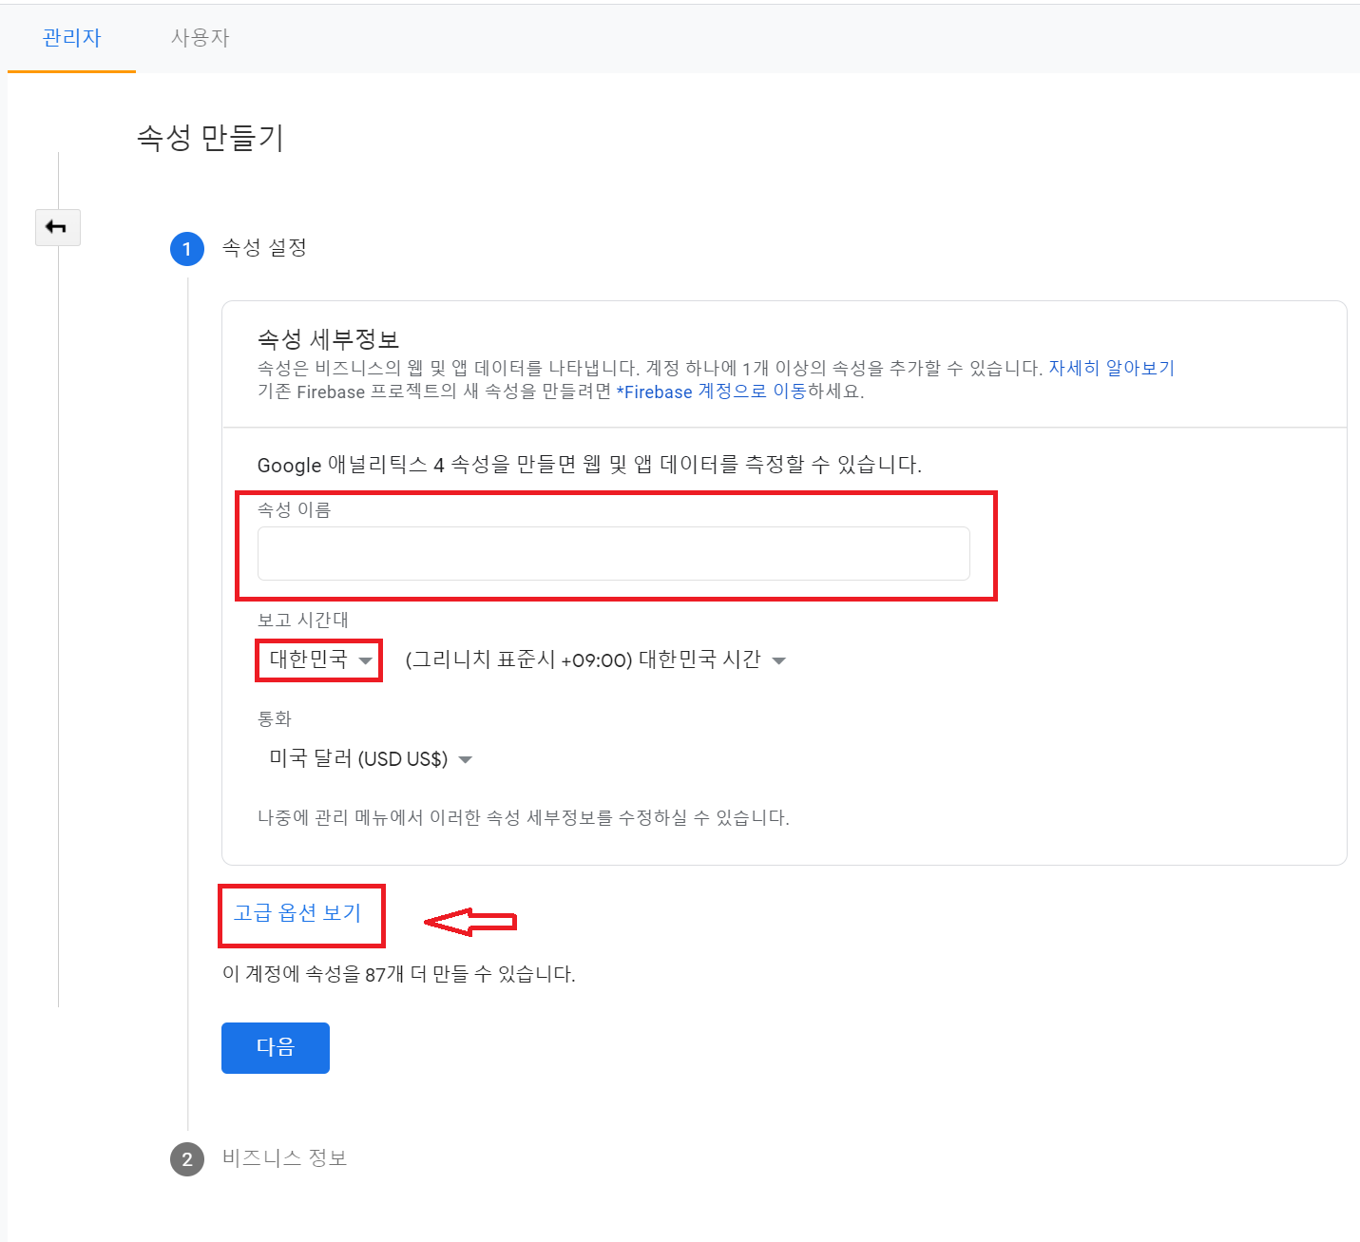Follow the Firebase 계정으로 이동 link
Image resolution: width=1360 pixels, height=1242 pixels.
click(x=711, y=392)
